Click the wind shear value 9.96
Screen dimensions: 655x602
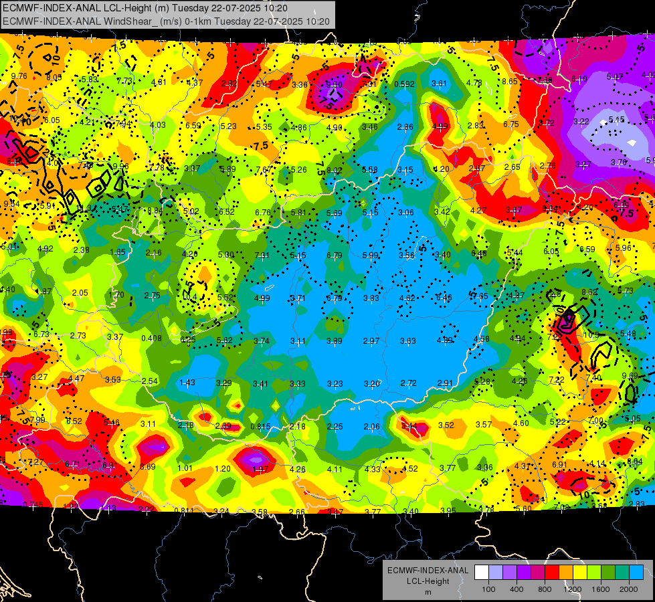click(120, 167)
